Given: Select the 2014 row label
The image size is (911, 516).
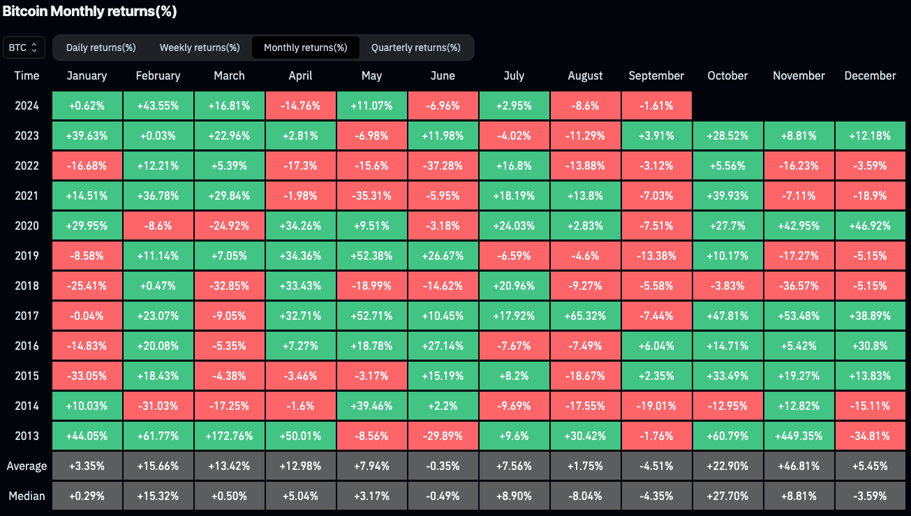Looking at the screenshot, I should tap(27, 406).
